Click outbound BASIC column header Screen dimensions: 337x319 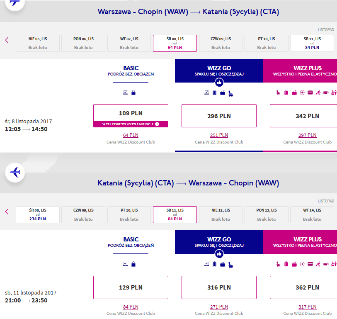[131, 71]
